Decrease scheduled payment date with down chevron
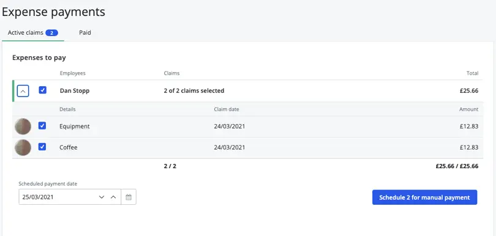 click(102, 197)
